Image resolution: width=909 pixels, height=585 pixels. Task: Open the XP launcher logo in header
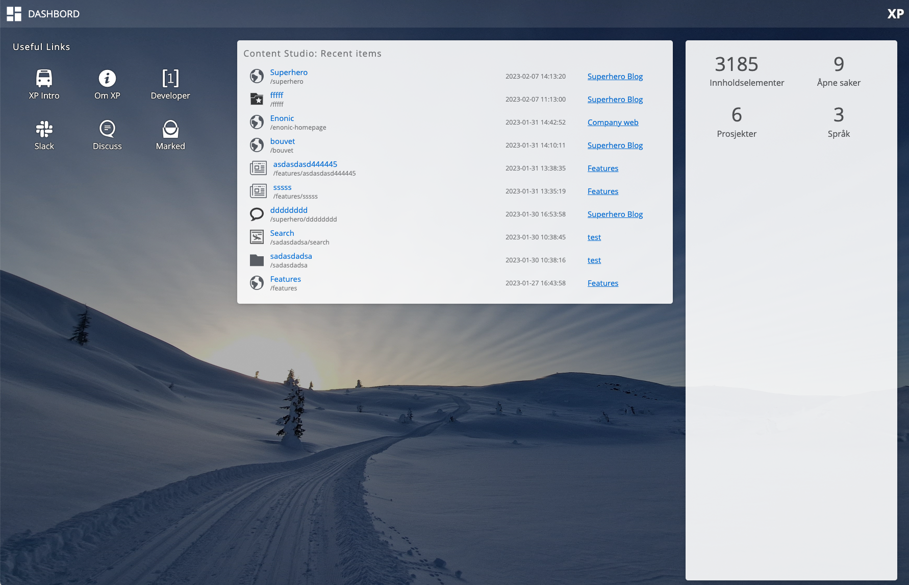(895, 14)
